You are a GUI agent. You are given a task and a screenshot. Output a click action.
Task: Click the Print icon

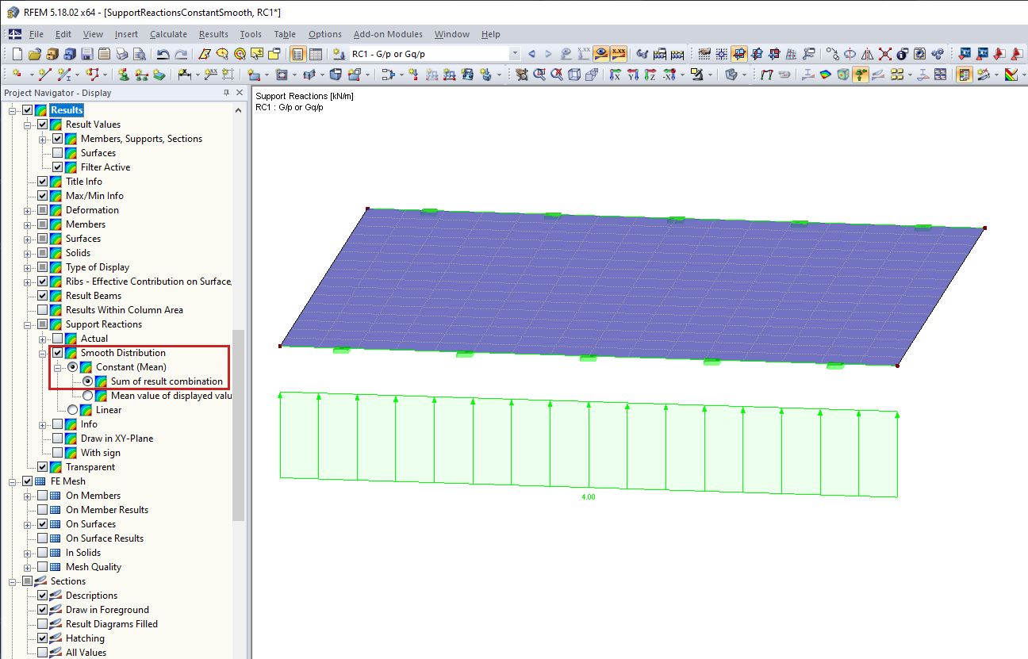tap(122, 54)
